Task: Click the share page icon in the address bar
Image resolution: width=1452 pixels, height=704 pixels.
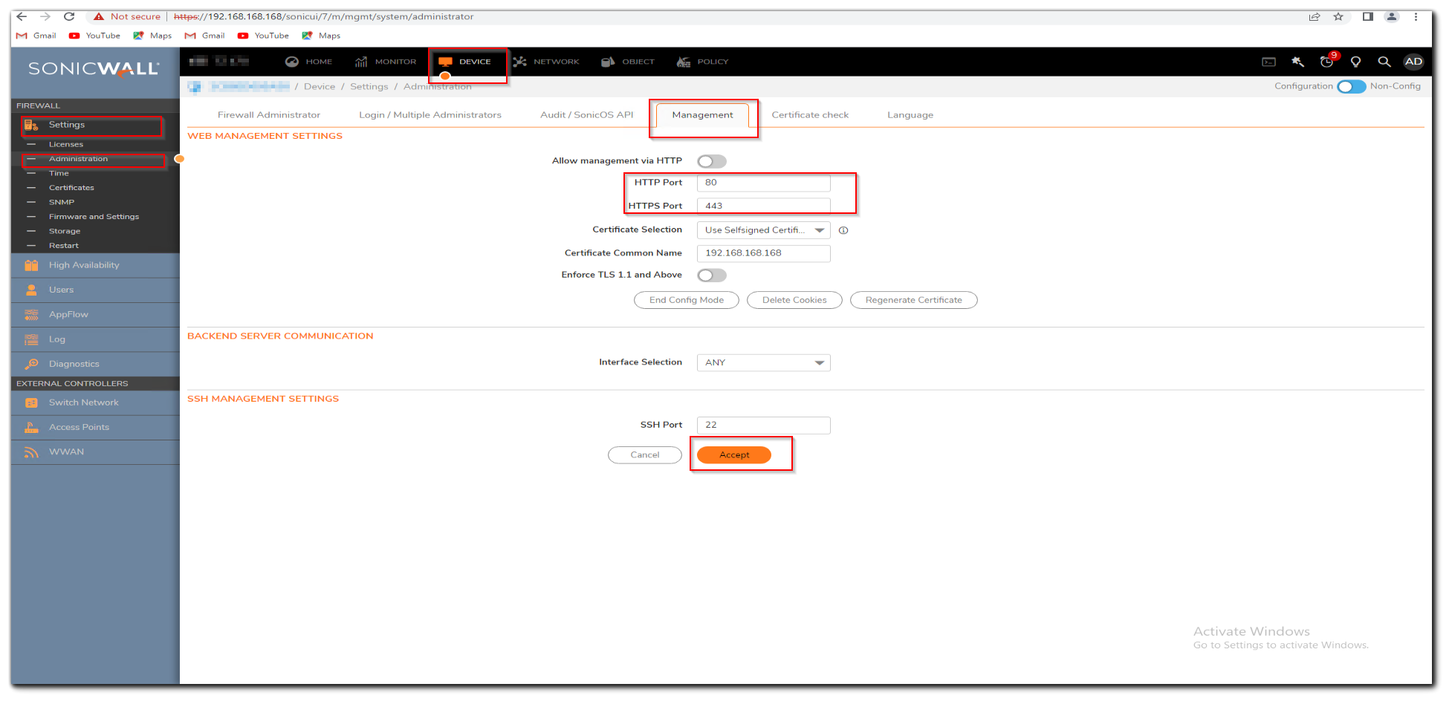Action: (x=1315, y=16)
